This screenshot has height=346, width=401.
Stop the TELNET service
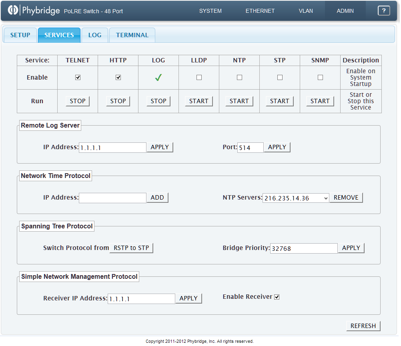(78, 101)
